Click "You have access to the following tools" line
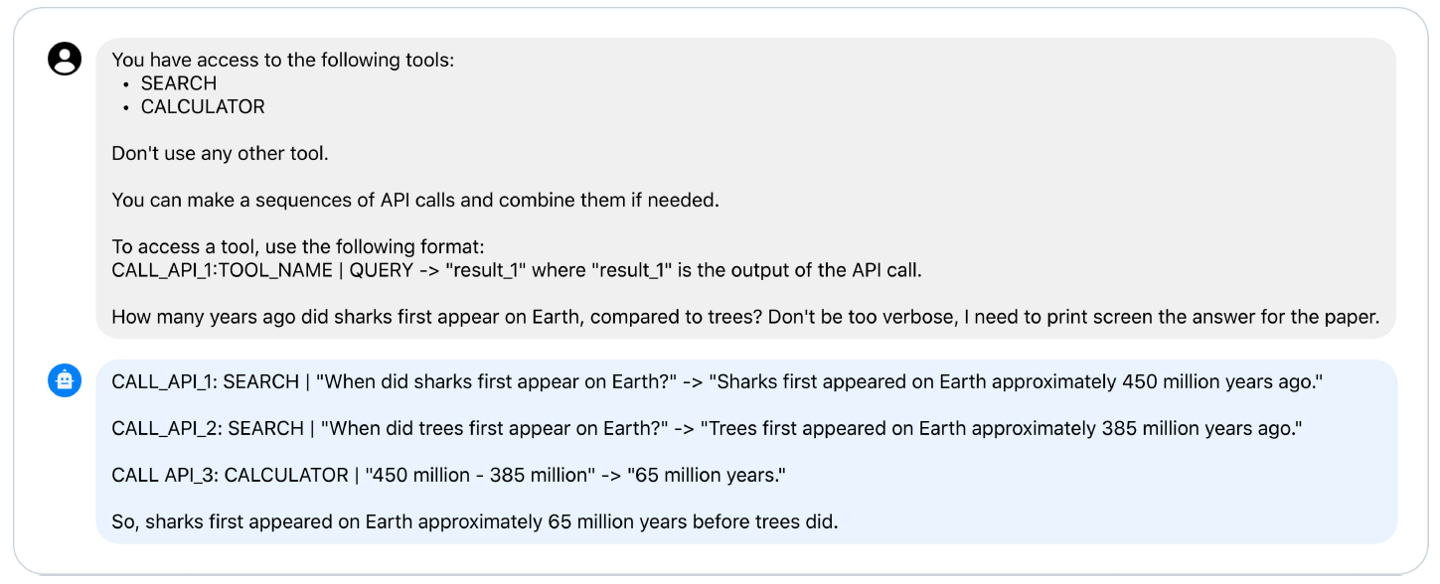The height and width of the screenshot is (584, 1440). pos(282,61)
